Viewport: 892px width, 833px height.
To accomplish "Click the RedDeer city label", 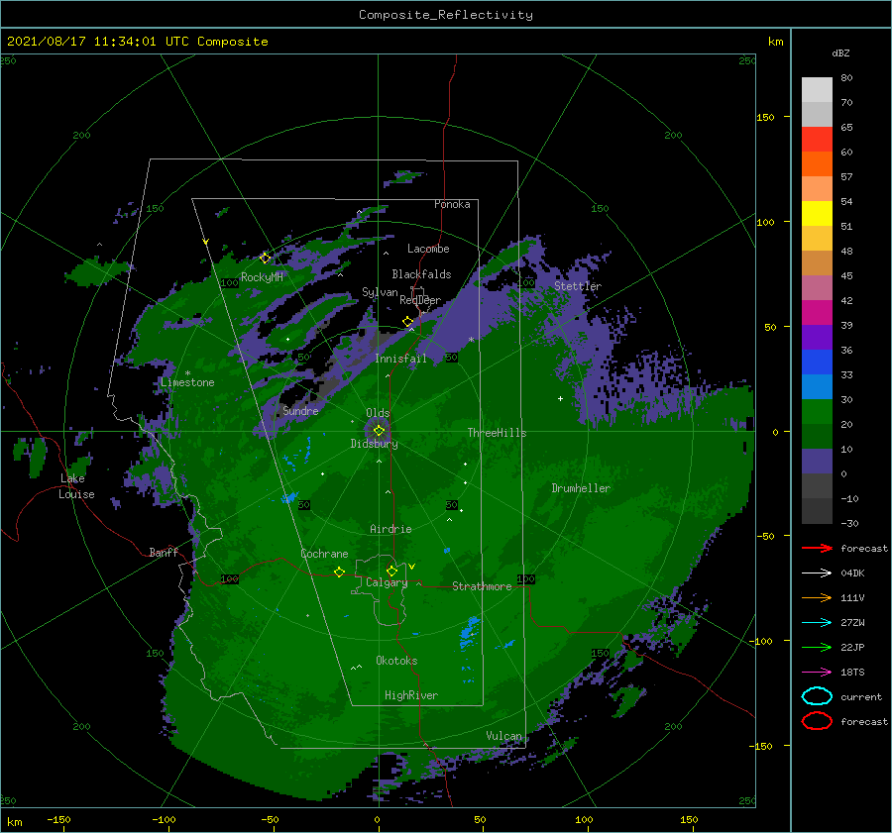I will pyautogui.click(x=420, y=300).
